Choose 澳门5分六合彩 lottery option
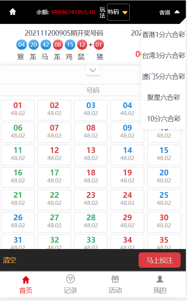This screenshot has height=301, width=187. (x=164, y=76)
